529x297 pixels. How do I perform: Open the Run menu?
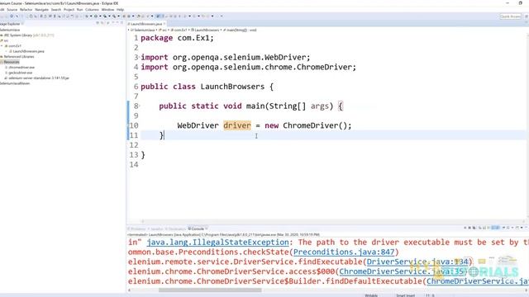pyautogui.click(x=79, y=9)
